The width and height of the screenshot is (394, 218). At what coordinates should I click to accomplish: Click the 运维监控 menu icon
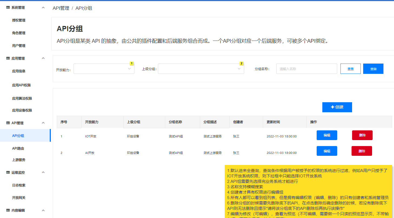(x=8, y=173)
